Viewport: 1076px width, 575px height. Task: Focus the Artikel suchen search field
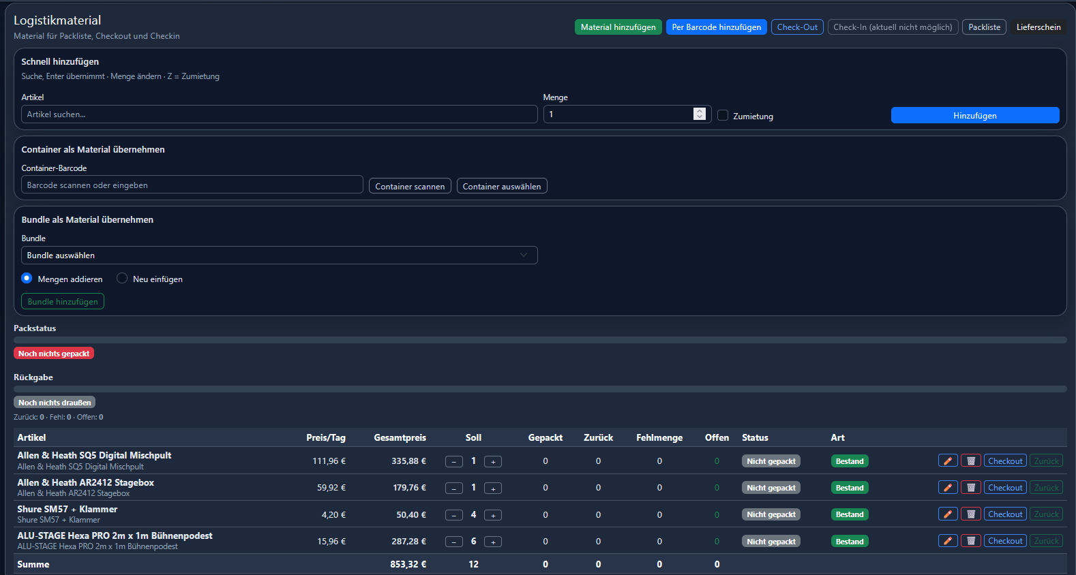click(x=280, y=114)
